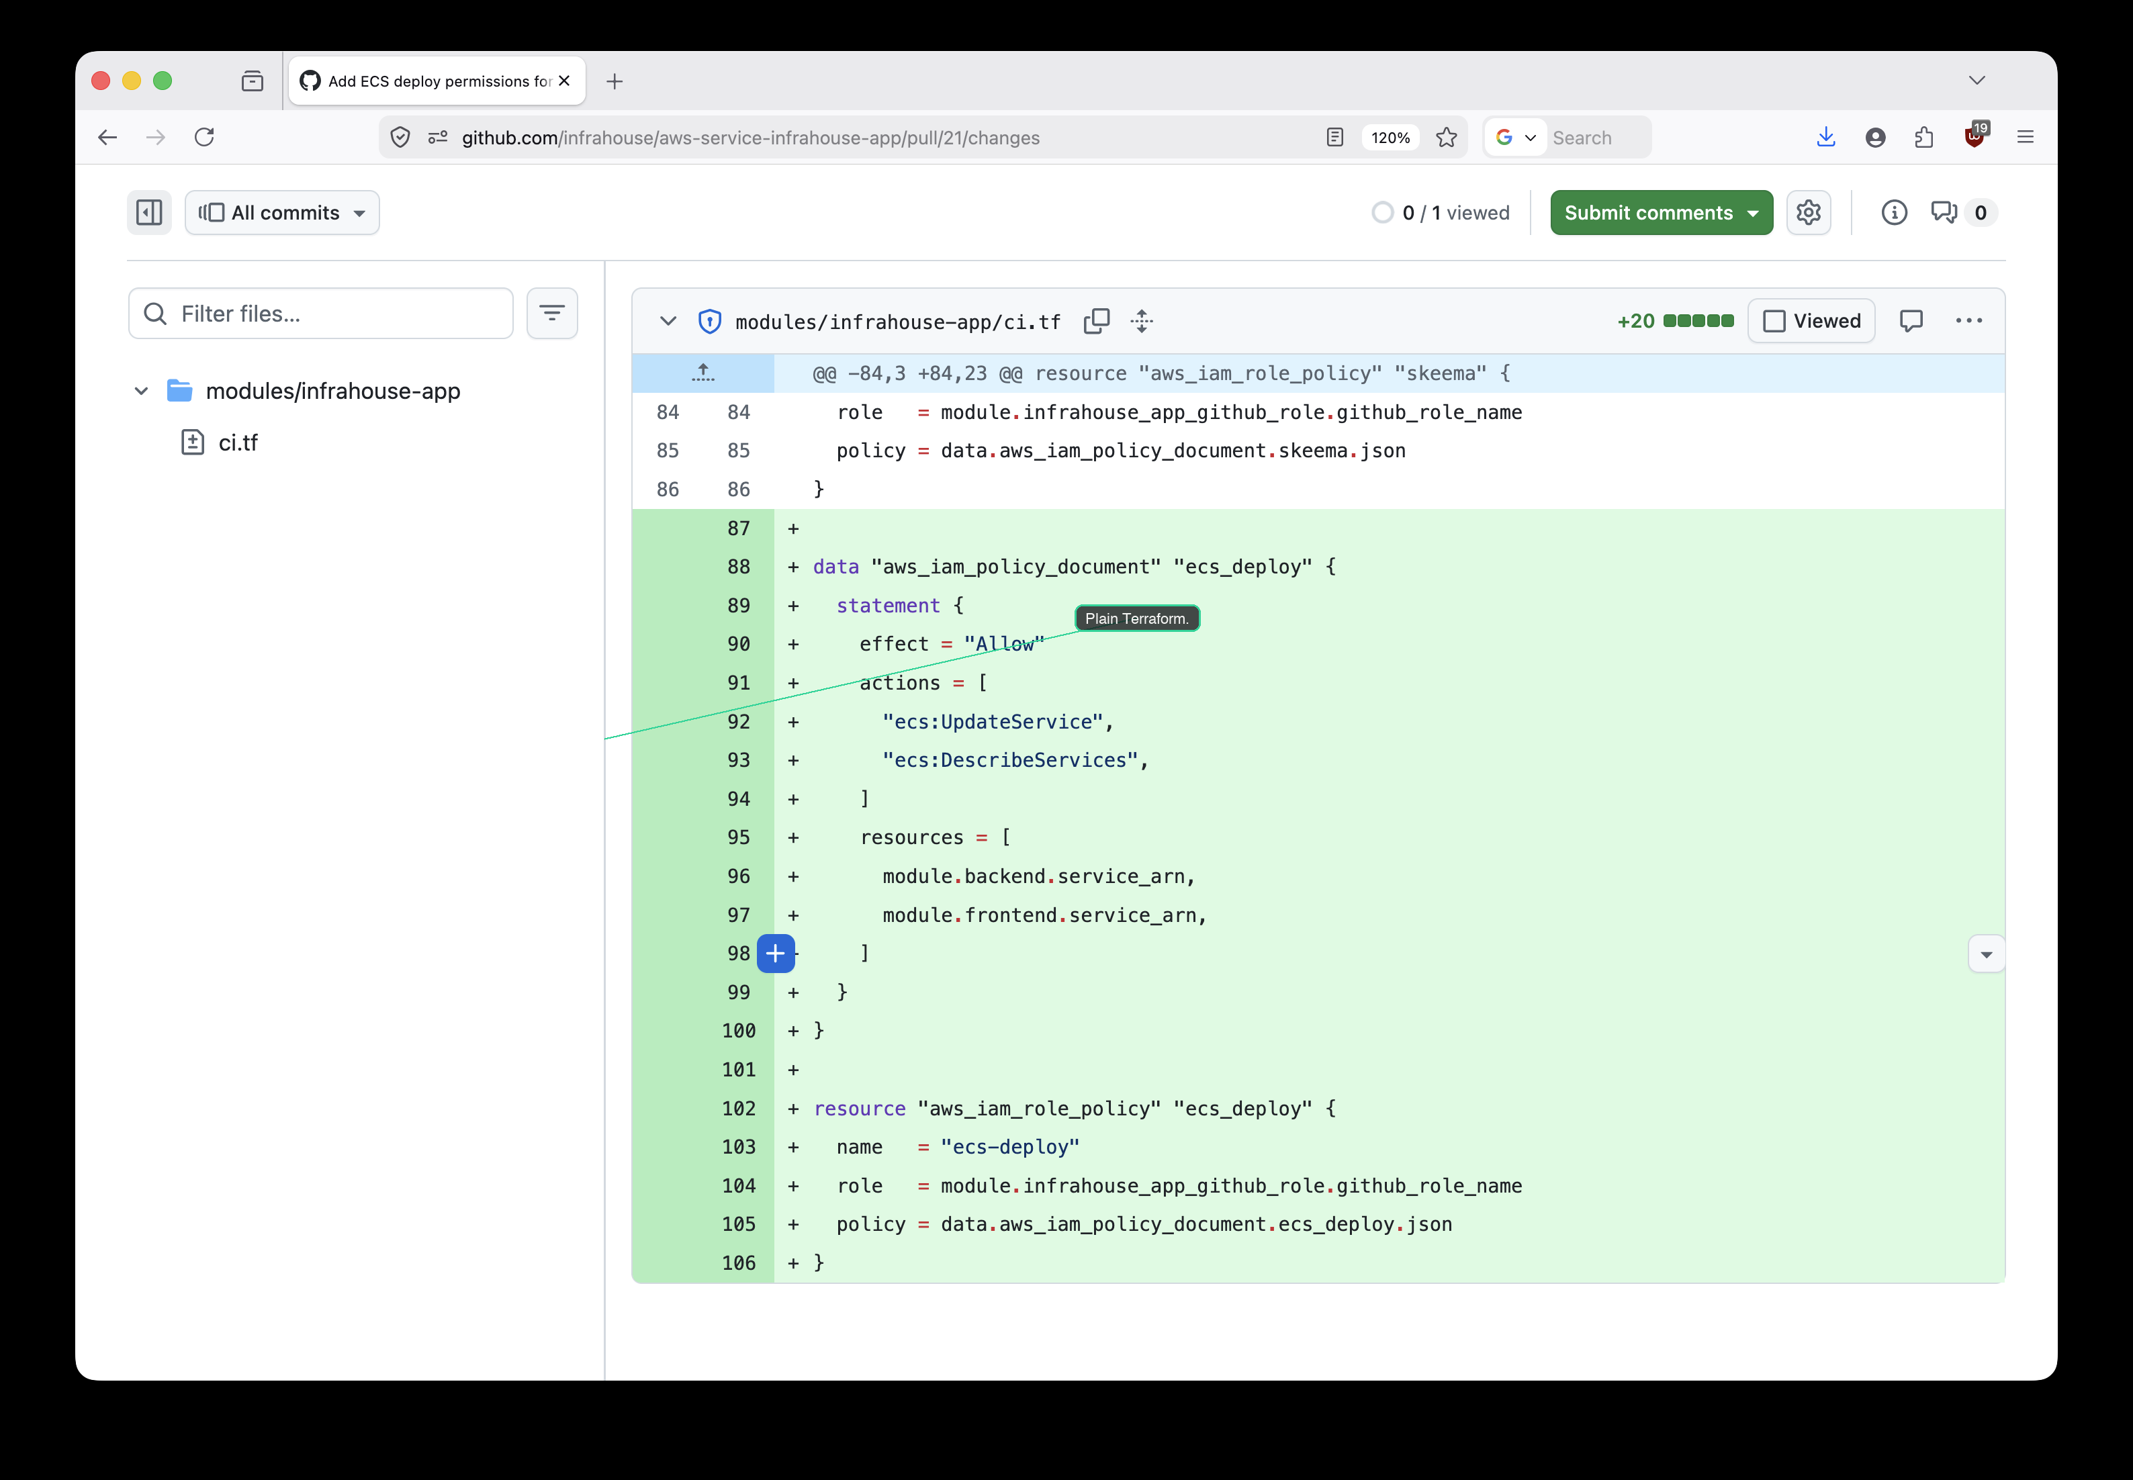
Task: Open the comments panel with 0 count
Action: point(1963,212)
